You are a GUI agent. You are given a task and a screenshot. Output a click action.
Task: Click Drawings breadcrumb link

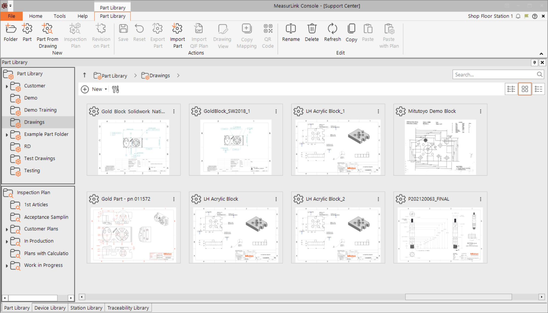[156, 76]
